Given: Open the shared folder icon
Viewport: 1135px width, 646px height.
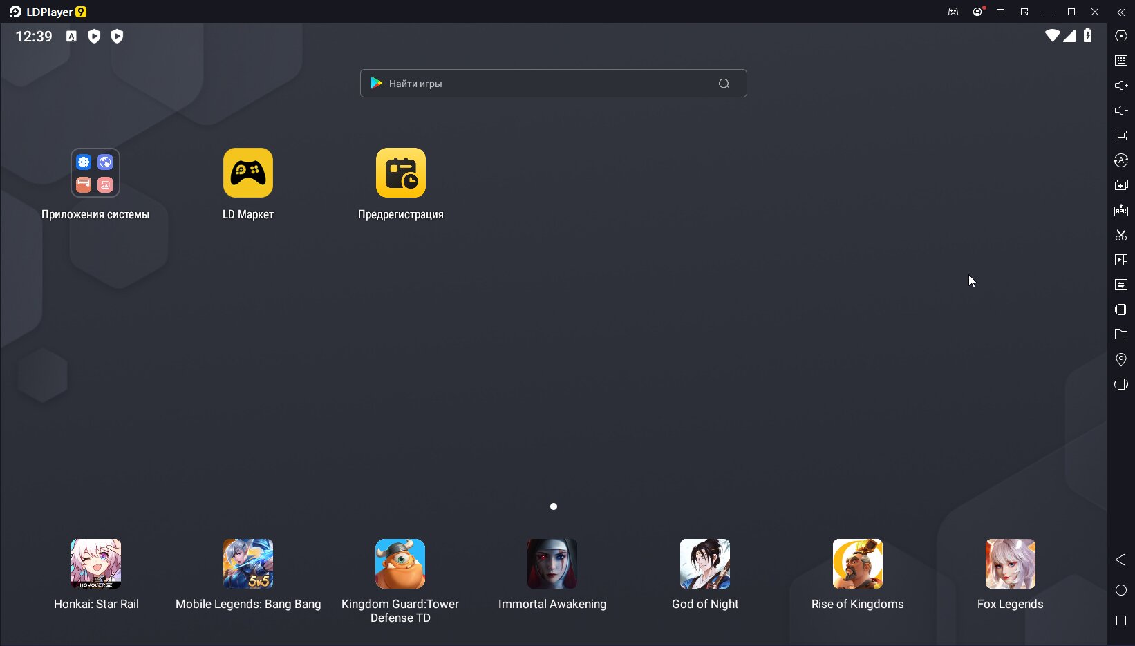Looking at the screenshot, I should (1121, 334).
